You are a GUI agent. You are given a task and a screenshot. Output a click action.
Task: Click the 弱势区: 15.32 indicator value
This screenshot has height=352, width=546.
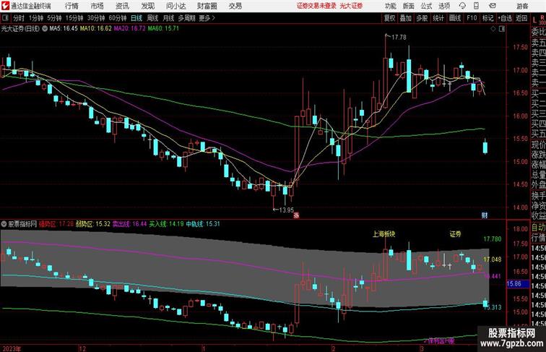tap(93, 224)
